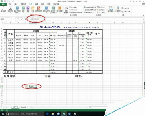Switch to the Sheet3 worksheet tab
This screenshot has height=116, width=145.
coord(23,107)
